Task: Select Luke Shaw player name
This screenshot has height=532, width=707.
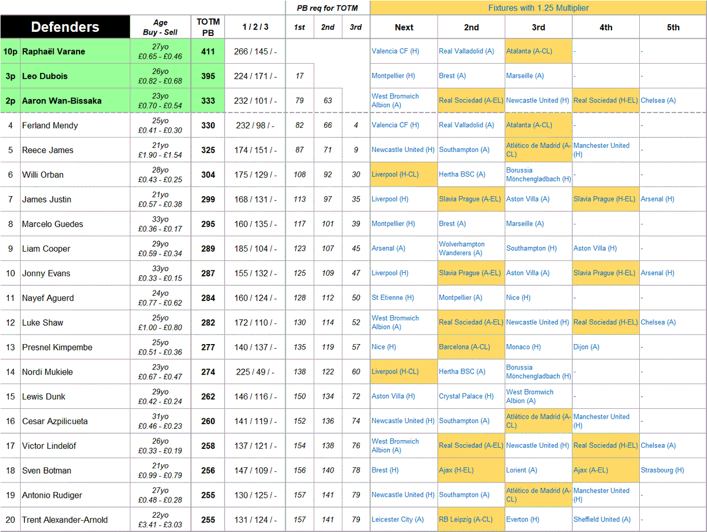Action: coord(42,323)
